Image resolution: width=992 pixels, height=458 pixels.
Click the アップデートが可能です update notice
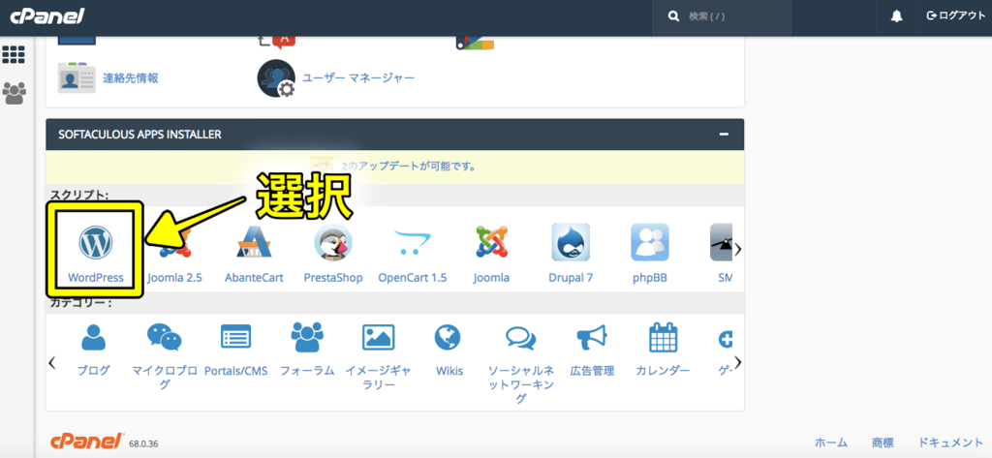(x=408, y=167)
